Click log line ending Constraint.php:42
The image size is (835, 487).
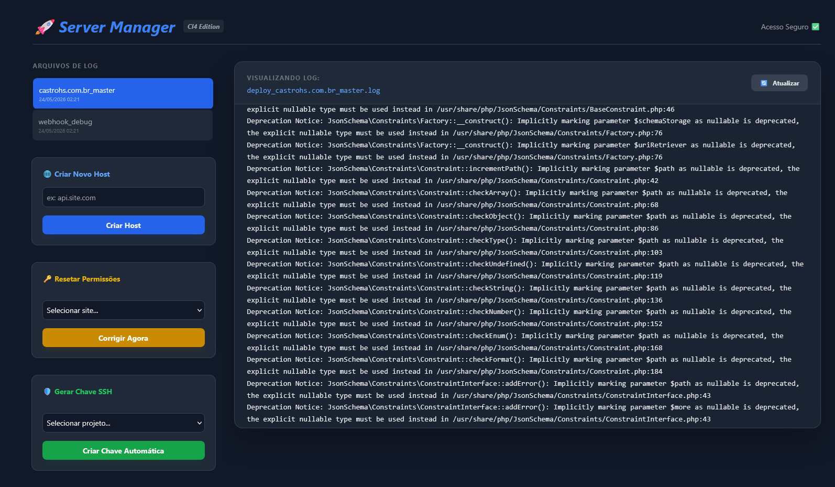coord(453,181)
